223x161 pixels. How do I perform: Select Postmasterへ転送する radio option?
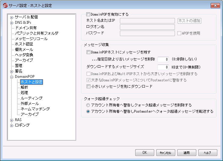click(88, 111)
